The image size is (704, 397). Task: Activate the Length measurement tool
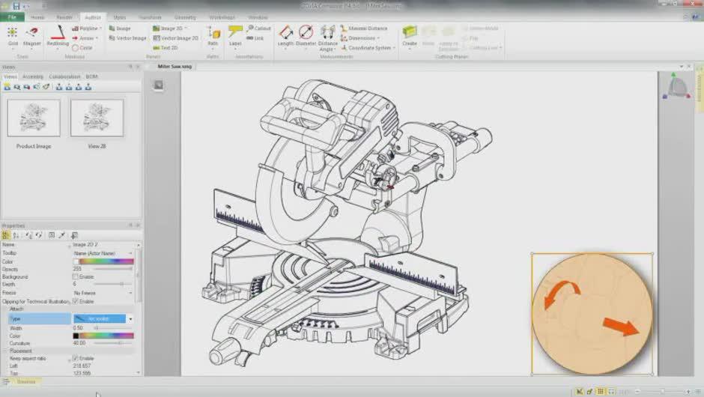[x=285, y=36]
